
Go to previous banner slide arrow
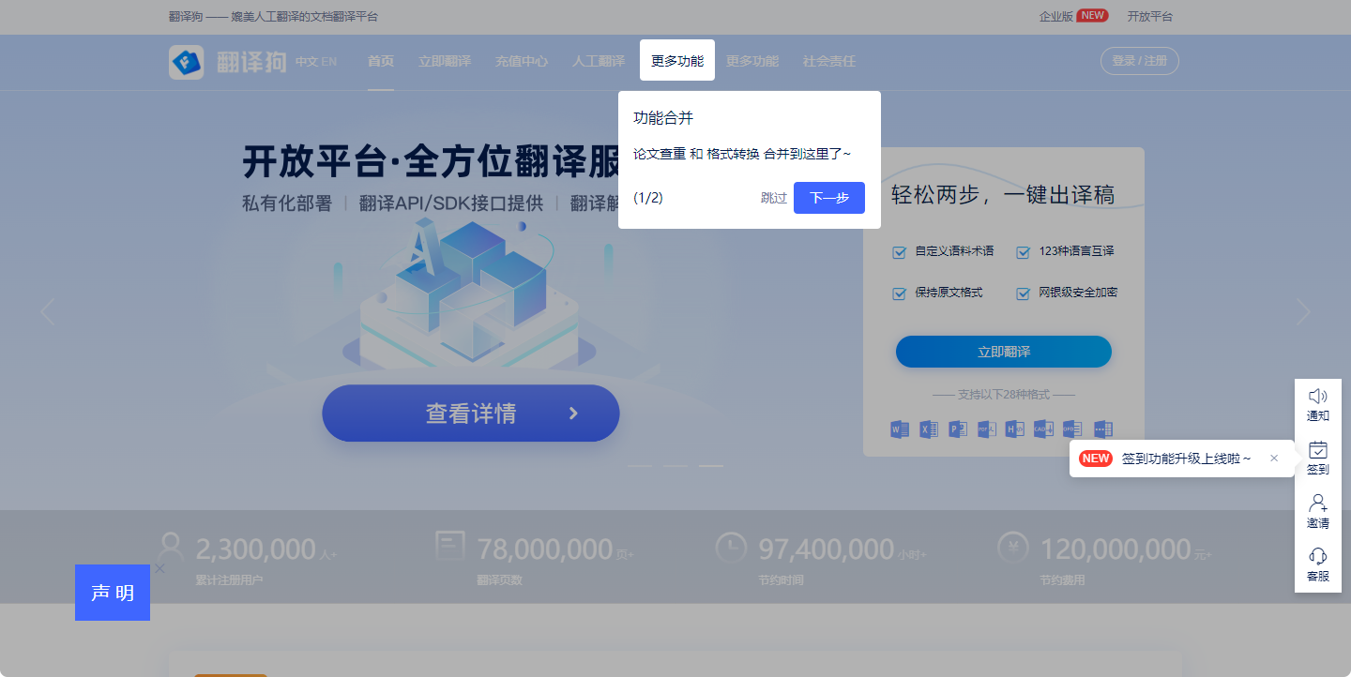click(x=47, y=311)
